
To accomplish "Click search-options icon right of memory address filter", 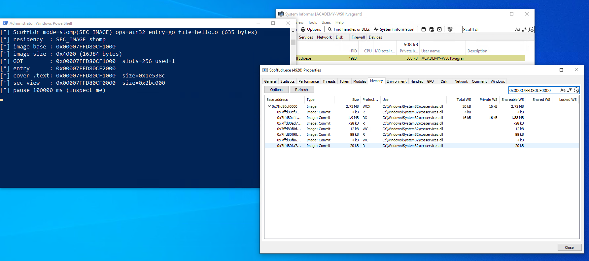I will [576, 90].
